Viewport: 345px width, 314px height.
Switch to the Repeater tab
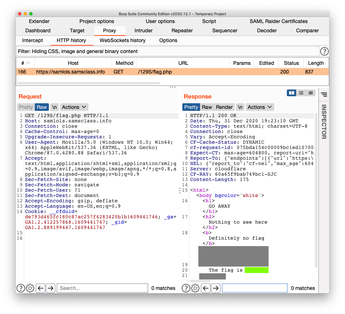182,31
